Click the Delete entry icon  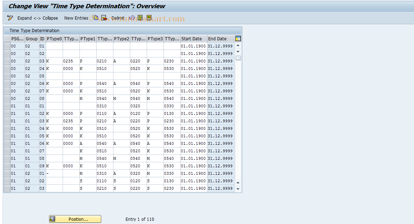(x=104, y=18)
